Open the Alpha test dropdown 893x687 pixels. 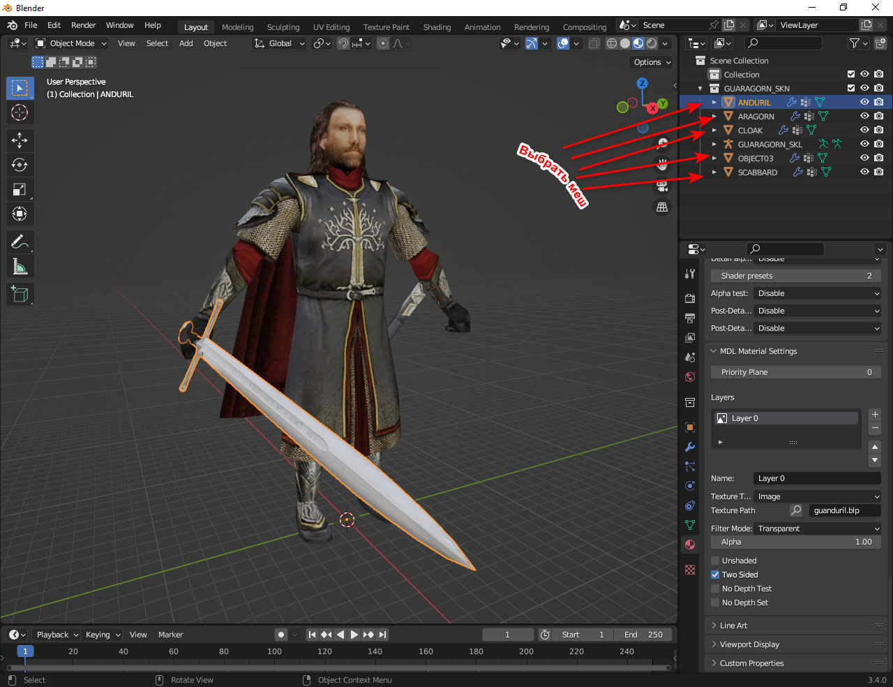pos(818,293)
